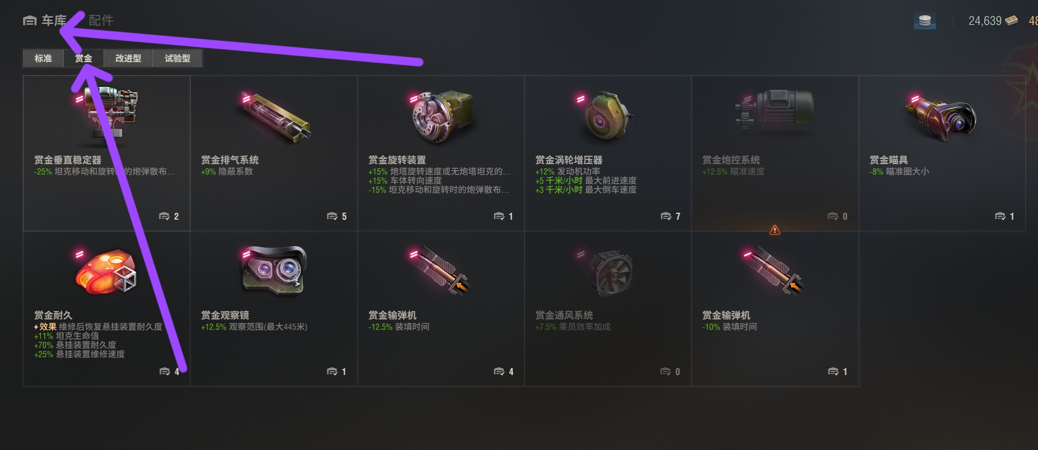Switch to the 赏金 tab
The width and height of the screenshot is (1038, 450).
coord(84,58)
